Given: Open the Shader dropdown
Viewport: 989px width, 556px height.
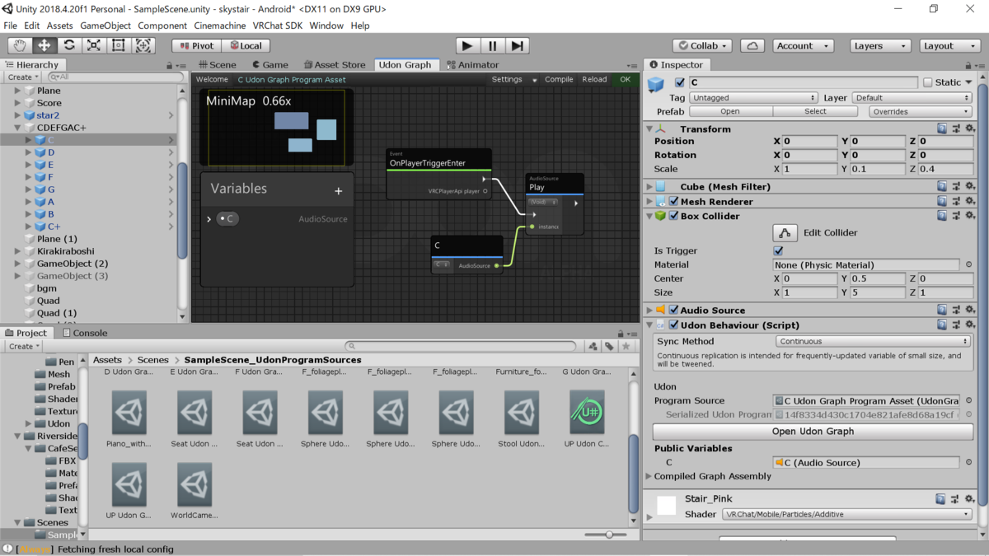Looking at the screenshot, I should click(x=847, y=514).
